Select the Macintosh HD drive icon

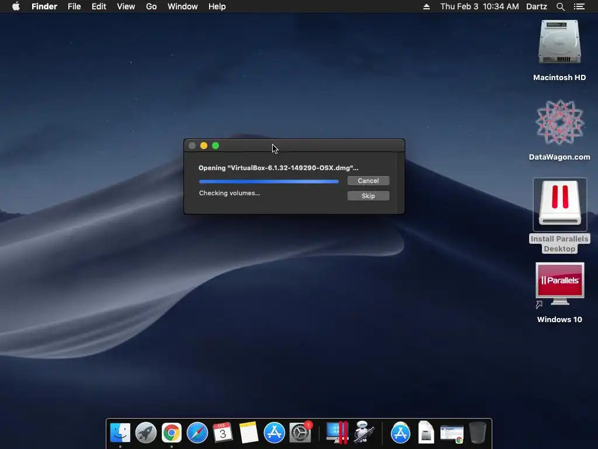tap(559, 42)
